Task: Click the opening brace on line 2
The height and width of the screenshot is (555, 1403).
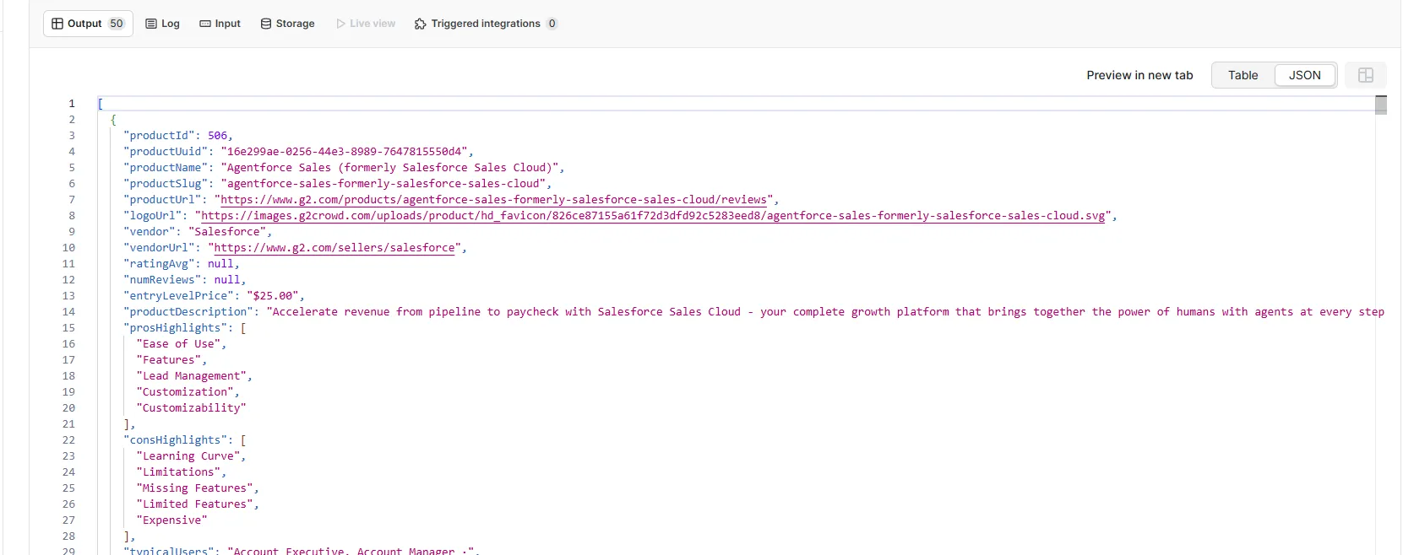Action: pyautogui.click(x=113, y=120)
